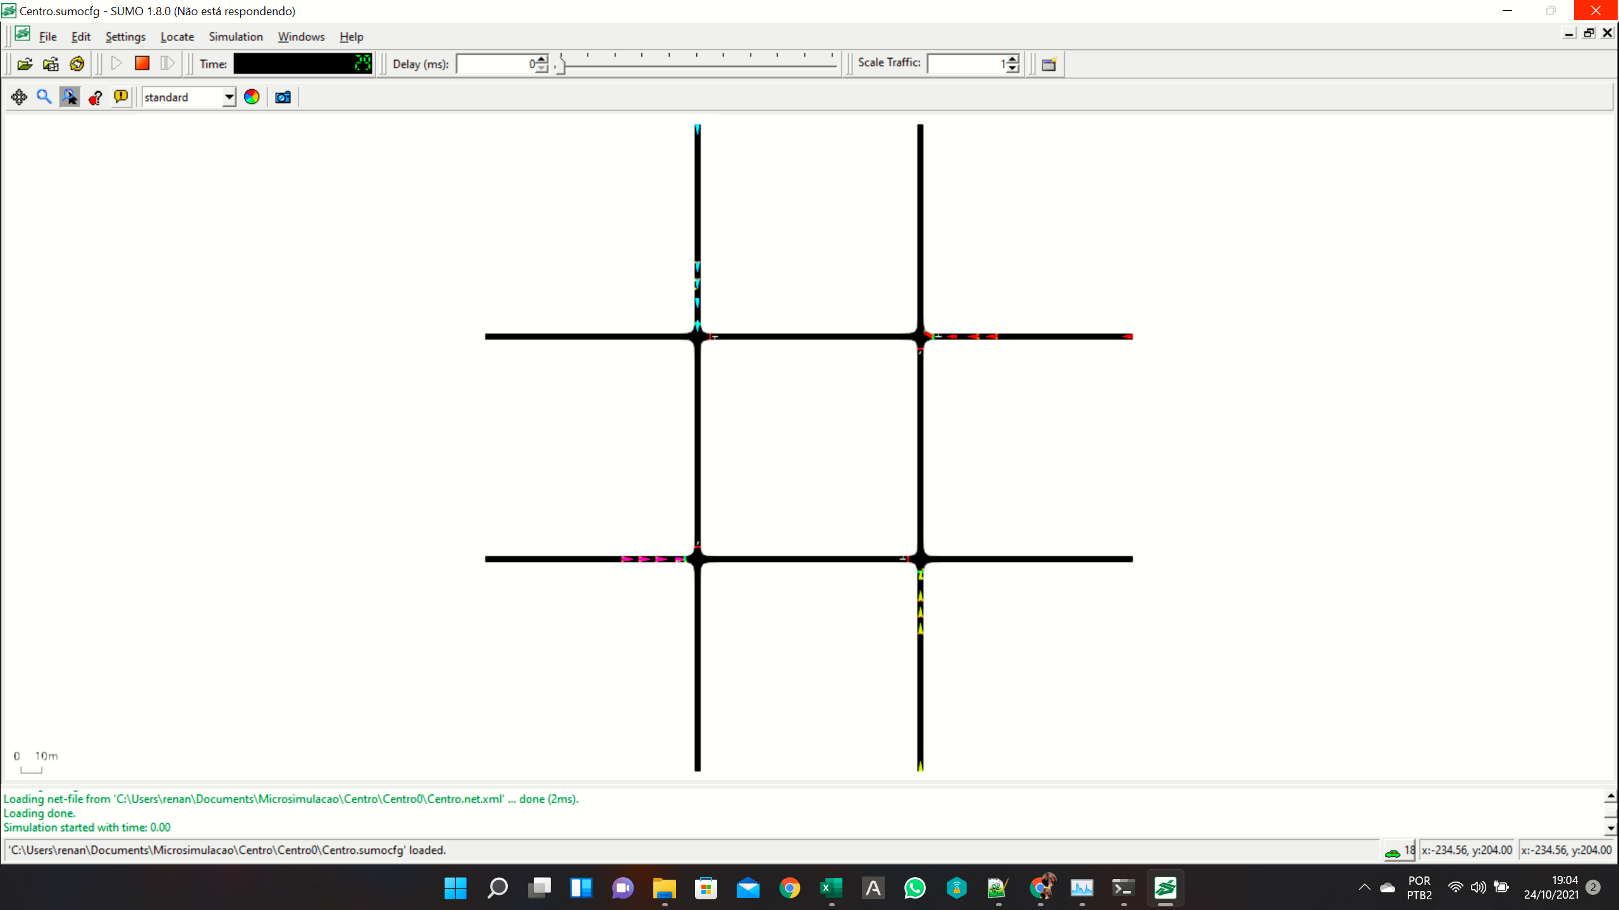This screenshot has width=1619, height=910.
Task: Open the Locate menu
Action: pyautogui.click(x=176, y=37)
